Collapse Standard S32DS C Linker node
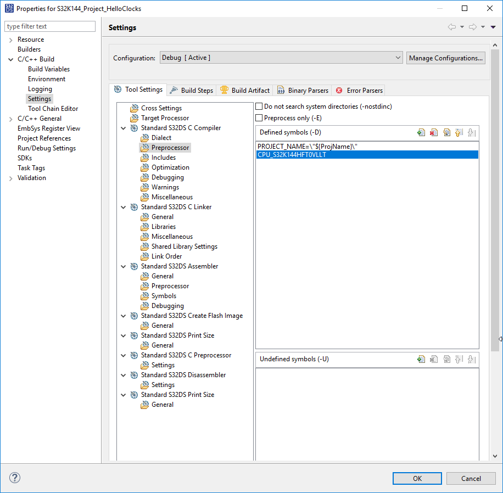Screen dimensions: 503x493 [124, 207]
